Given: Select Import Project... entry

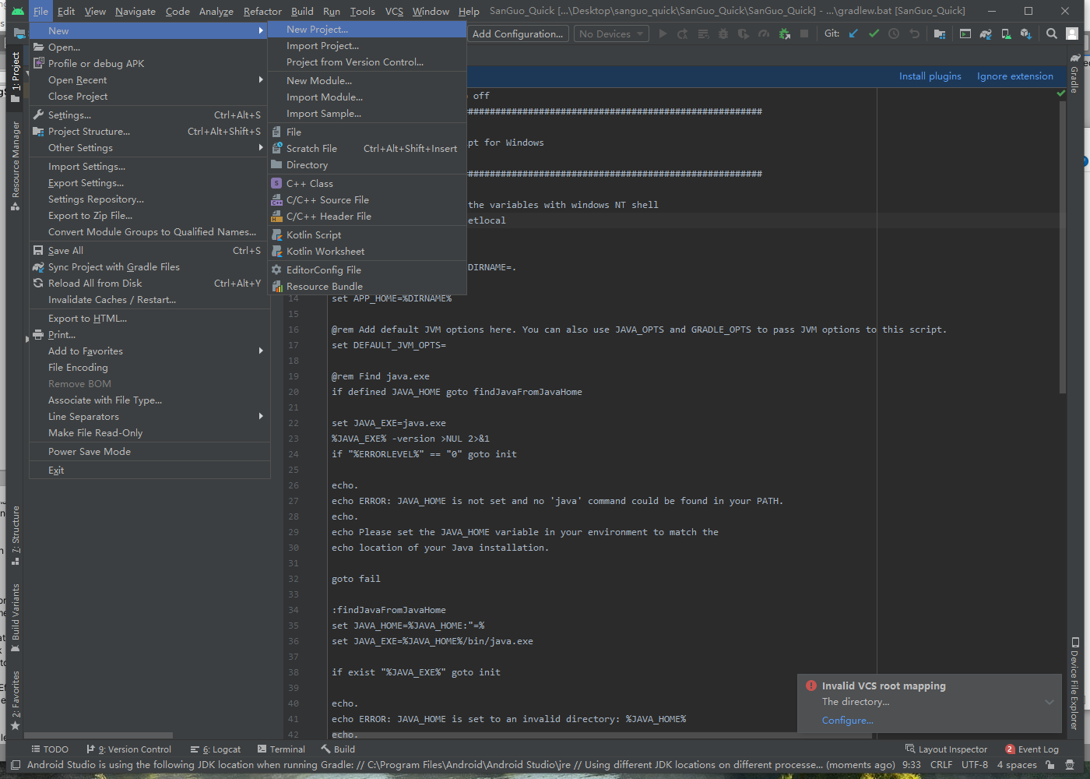Looking at the screenshot, I should 367,46.
